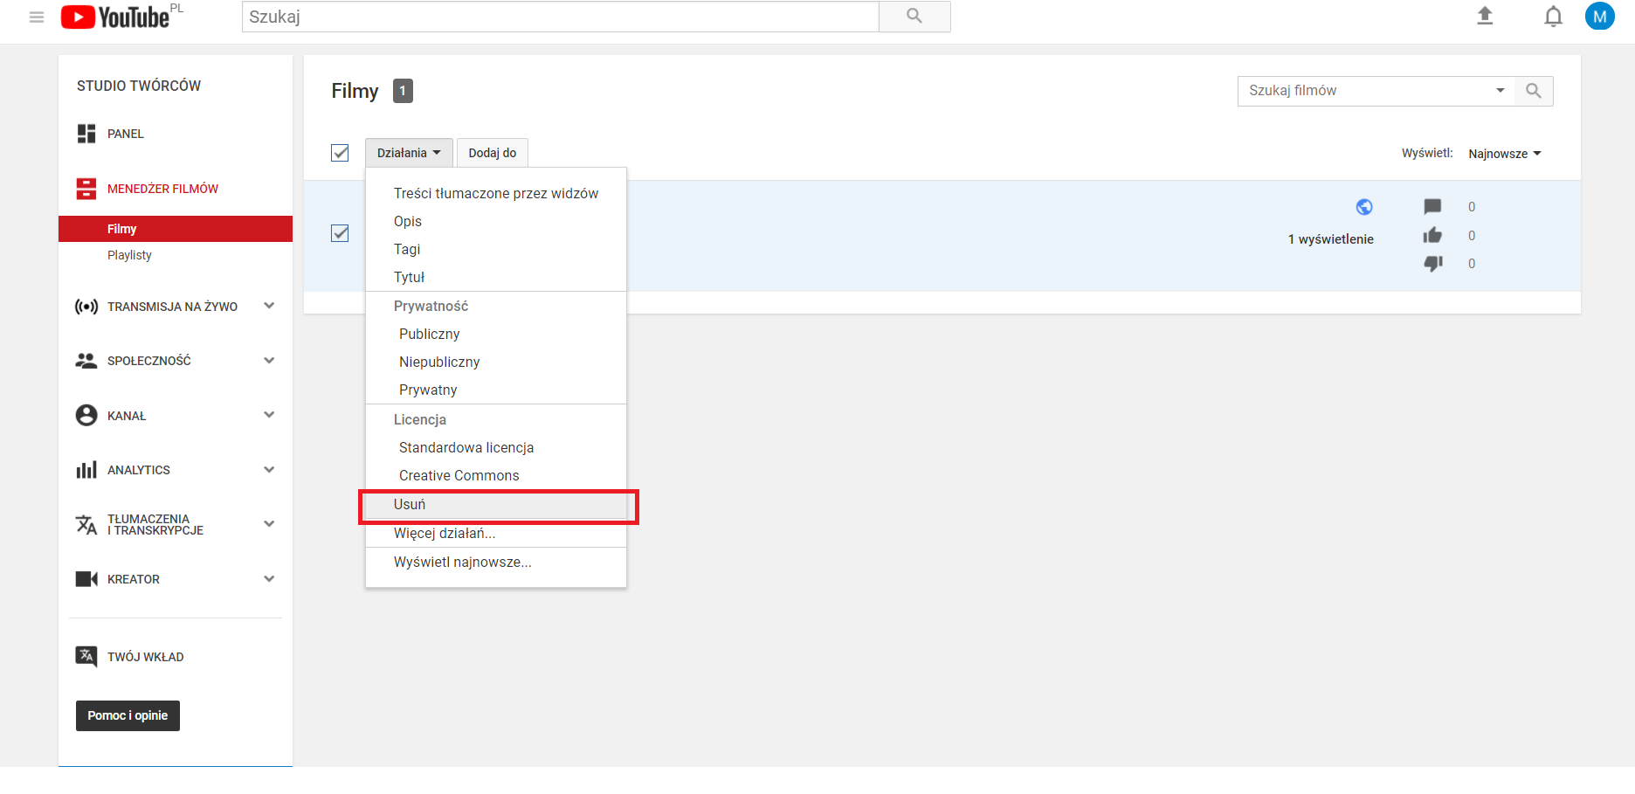Set privacy to Publiczny
The width and height of the screenshot is (1635, 794).
pyautogui.click(x=496, y=334)
